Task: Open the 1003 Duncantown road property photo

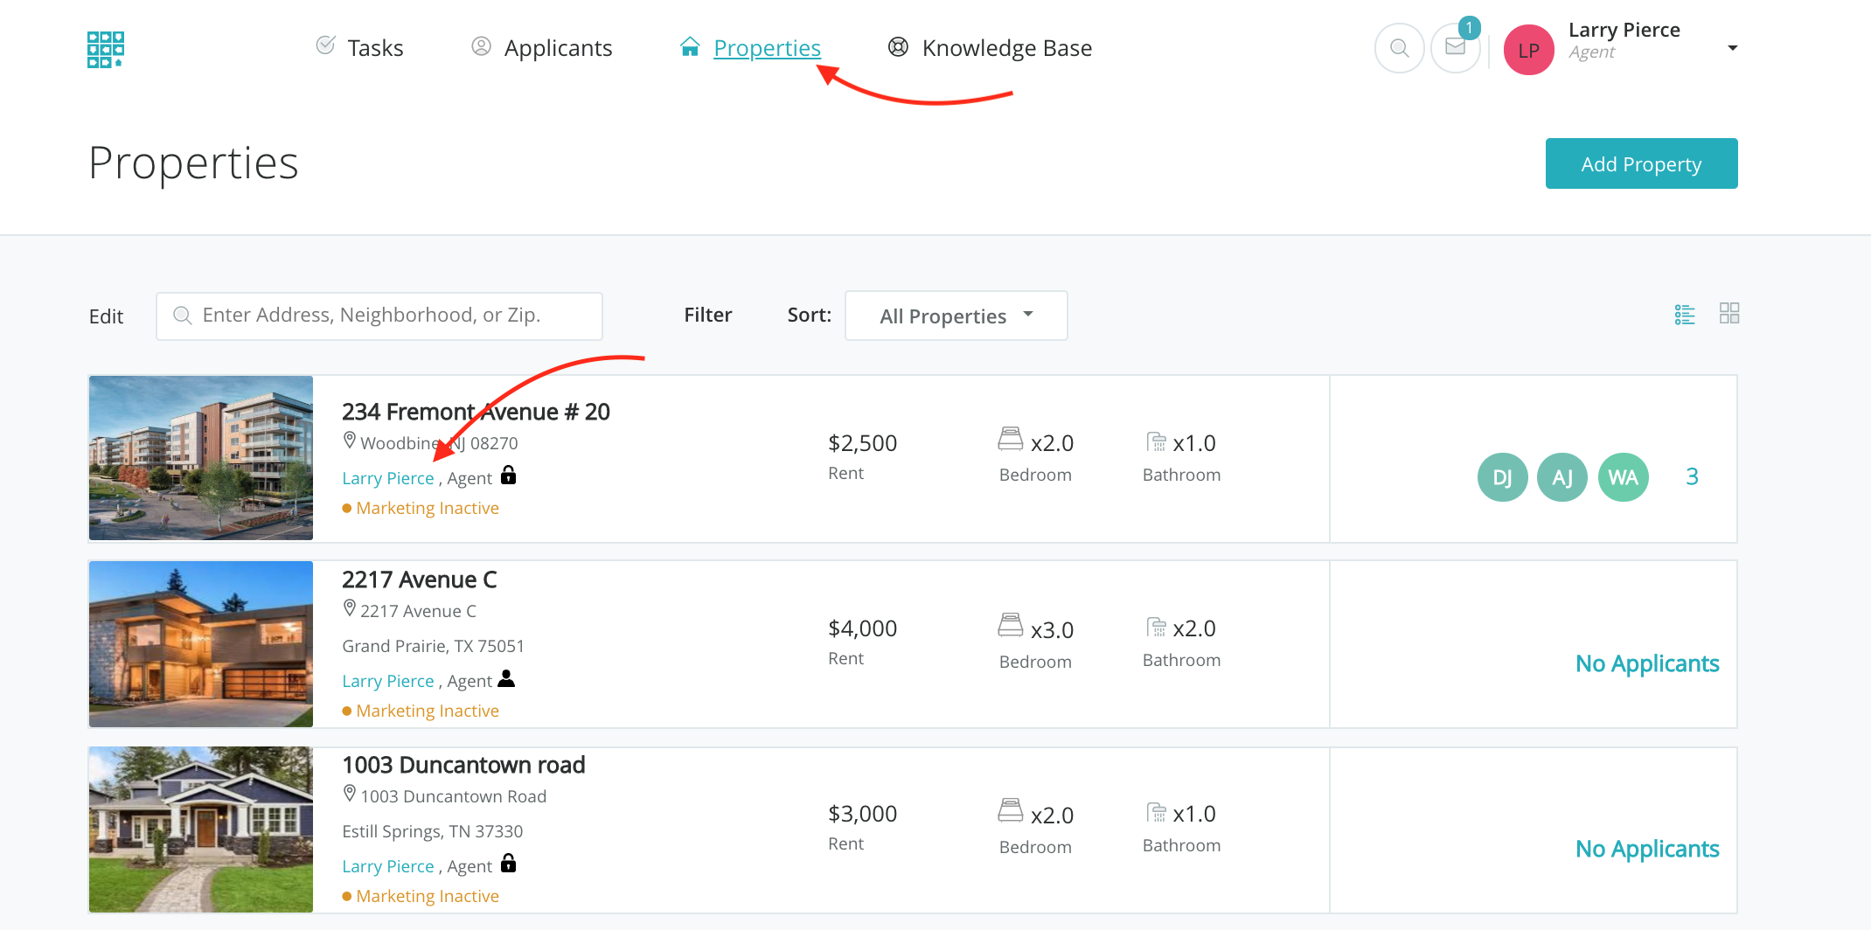Action: pyautogui.click(x=201, y=829)
